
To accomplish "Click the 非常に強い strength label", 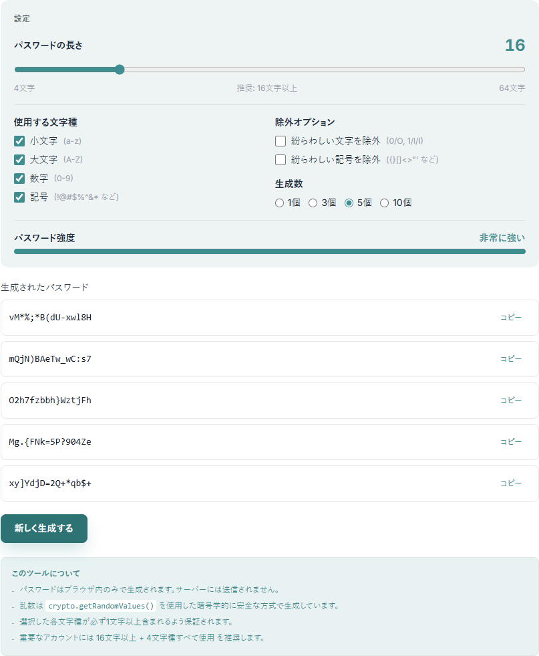I will (502, 238).
